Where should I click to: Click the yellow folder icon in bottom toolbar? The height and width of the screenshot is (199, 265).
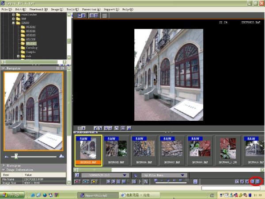(95, 182)
